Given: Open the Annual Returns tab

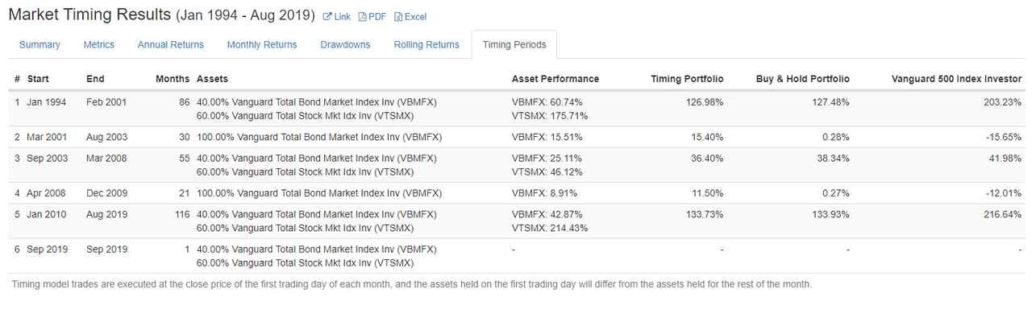Looking at the screenshot, I should pos(171,45).
